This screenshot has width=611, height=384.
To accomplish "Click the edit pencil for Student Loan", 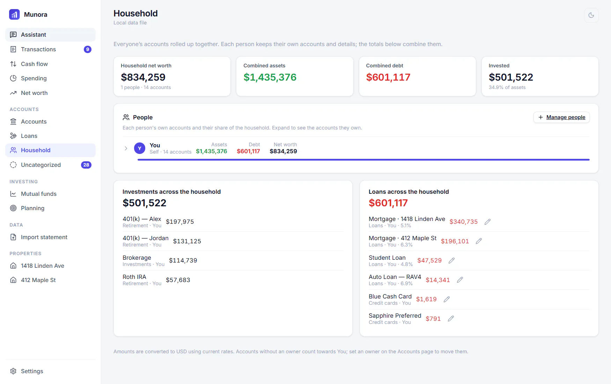I will pyautogui.click(x=451, y=261).
